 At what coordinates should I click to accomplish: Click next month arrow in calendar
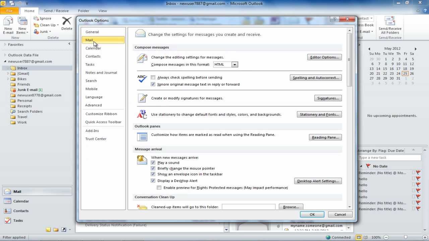click(416, 49)
